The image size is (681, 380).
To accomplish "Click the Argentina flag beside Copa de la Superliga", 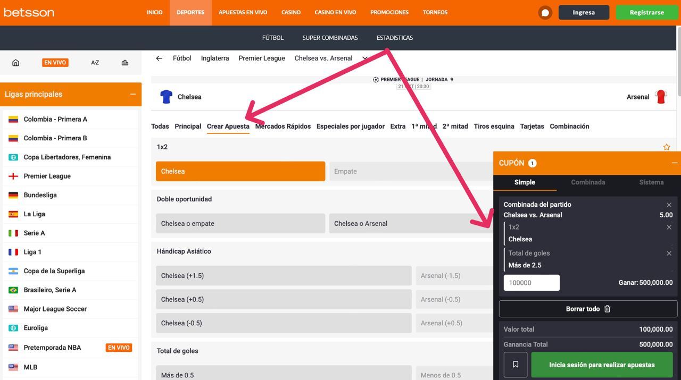I will (13, 271).
